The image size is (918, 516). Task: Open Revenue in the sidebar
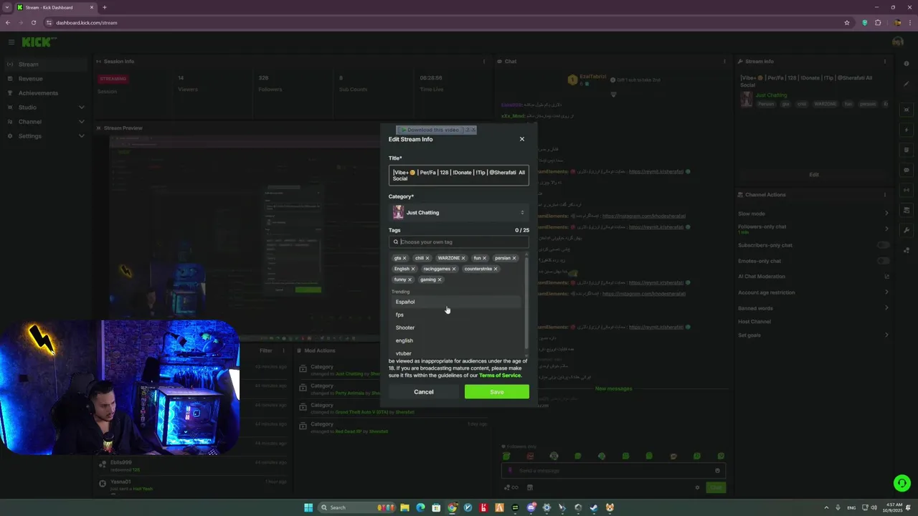tap(44, 79)
